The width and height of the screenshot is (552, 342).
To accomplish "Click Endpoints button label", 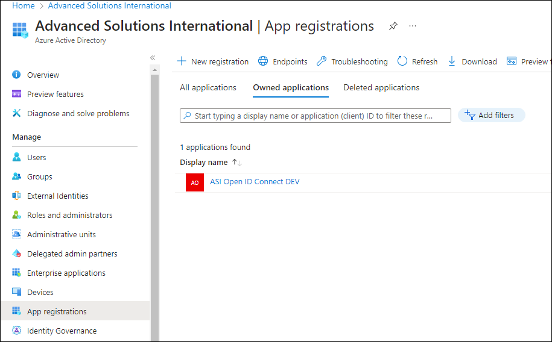I will click(290, 62).
